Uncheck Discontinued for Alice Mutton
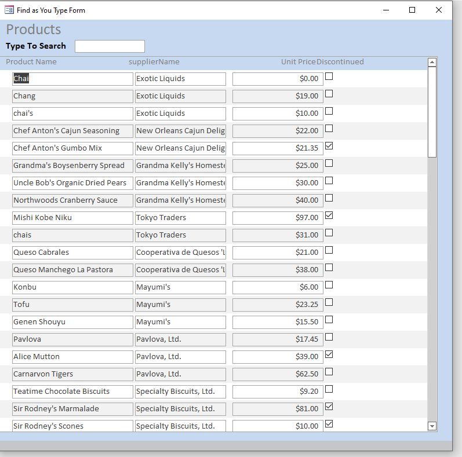Screen dimensions: 462x457 click(x=329, y=354)
